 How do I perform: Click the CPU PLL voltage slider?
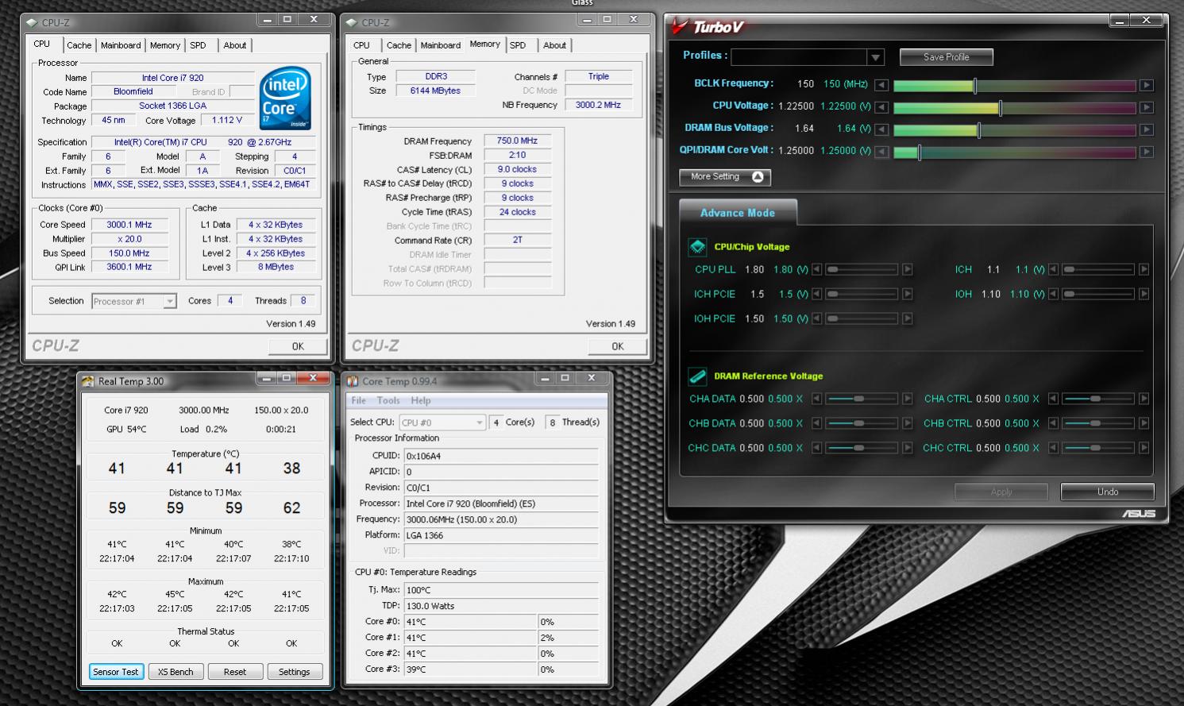[x=862, y=270]
